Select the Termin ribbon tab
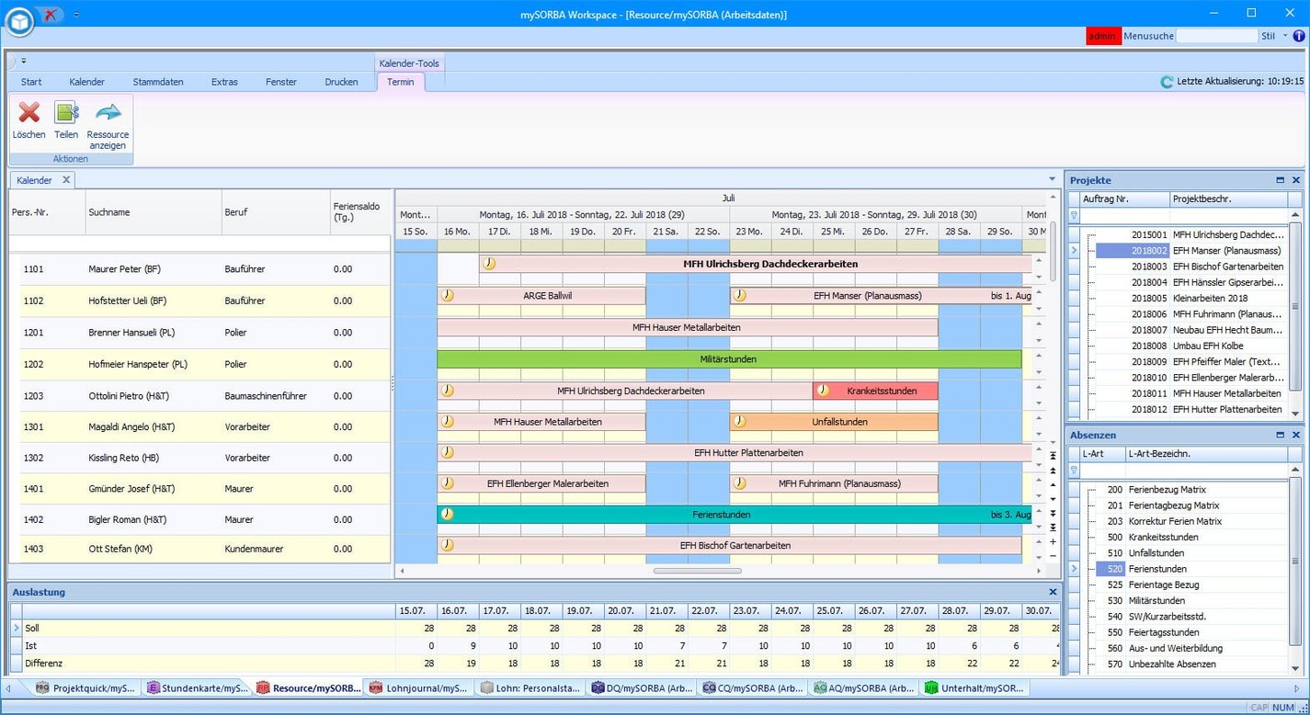 pyautogui.click(x=401, y=82)
